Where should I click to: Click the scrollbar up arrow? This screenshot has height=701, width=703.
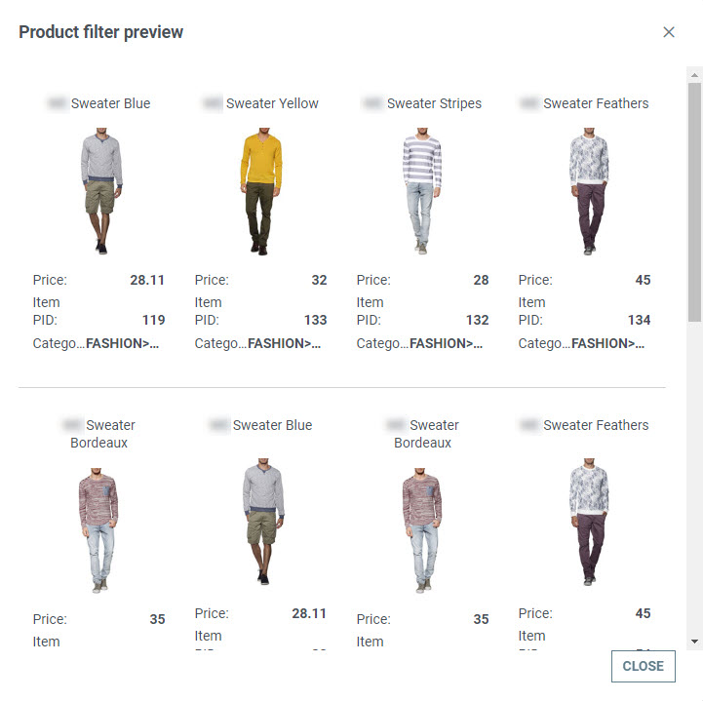pos(694,74)
